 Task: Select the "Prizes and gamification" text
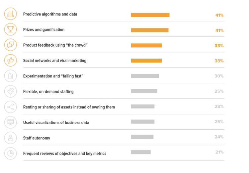[44, 30]
